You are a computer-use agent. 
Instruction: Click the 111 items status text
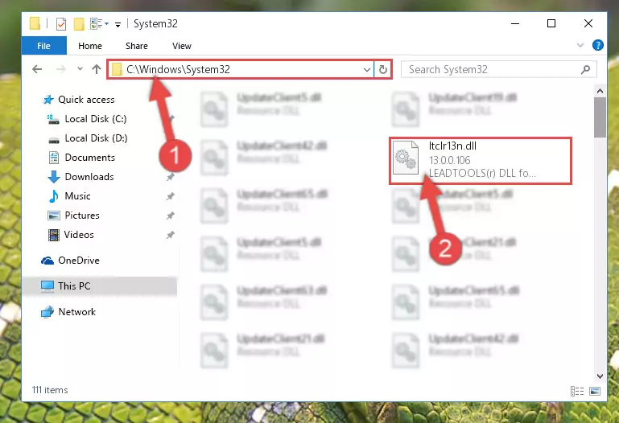click(50, 390)
